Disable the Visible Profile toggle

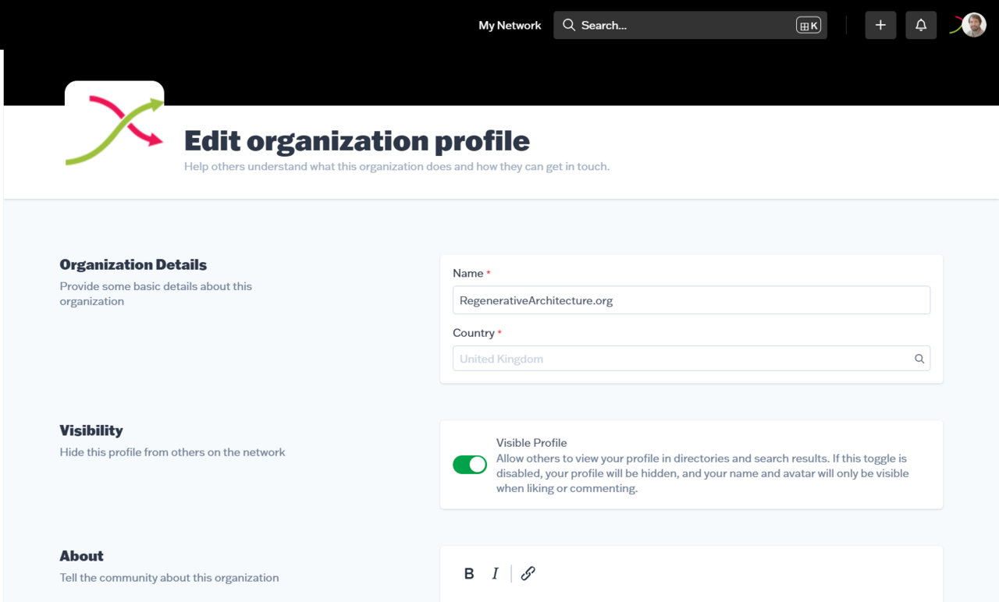click(470, 464)
